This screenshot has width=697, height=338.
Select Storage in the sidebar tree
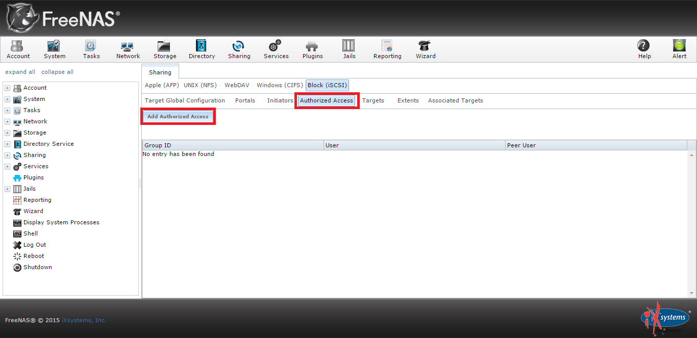35,133
